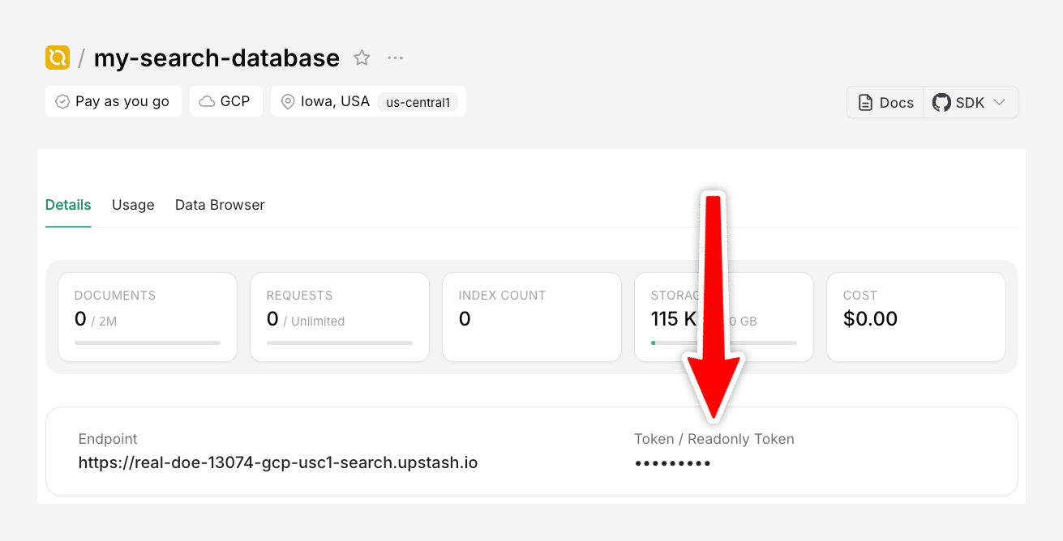Click the GCP cloud icon

click(207, 101)
